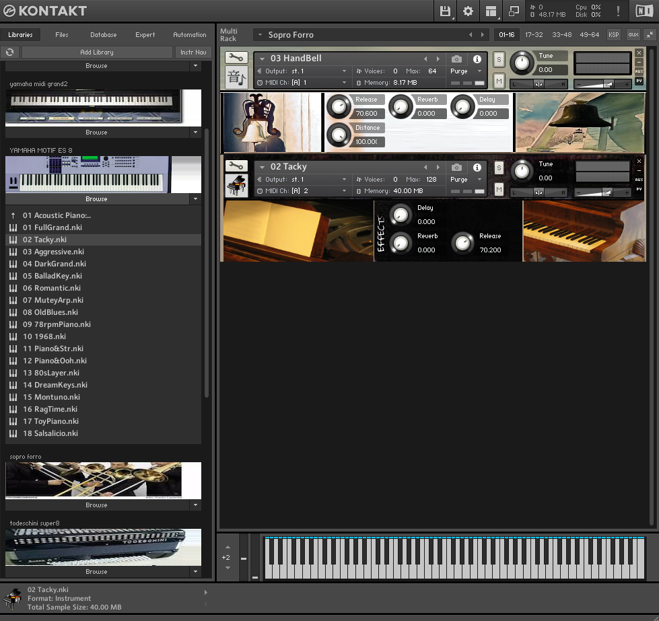Image resolution: width=659 pixels, height=621 pixels.
Task: Open edit mode wrench for 02 Tacky
Action: (236, 166)
